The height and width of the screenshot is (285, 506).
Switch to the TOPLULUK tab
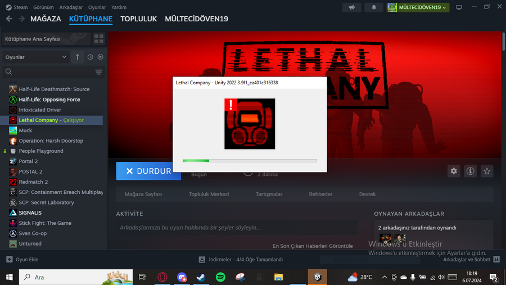point(138,19)
